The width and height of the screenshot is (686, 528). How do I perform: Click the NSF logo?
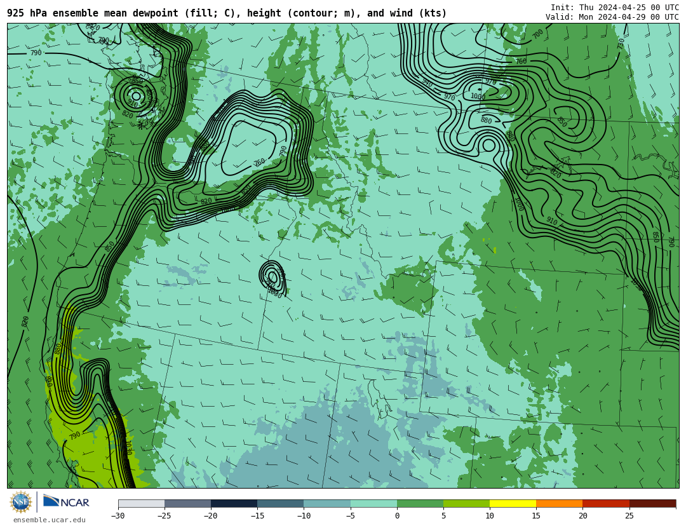tap(21, 502)
